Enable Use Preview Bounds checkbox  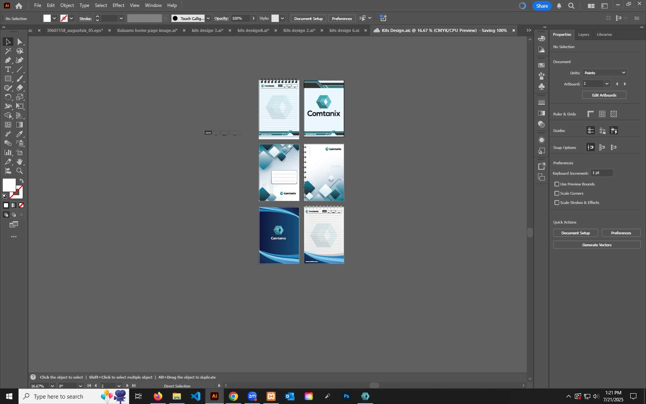[x=557, y=184]
